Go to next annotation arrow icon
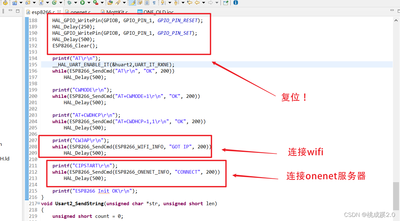 coord(163,3)
